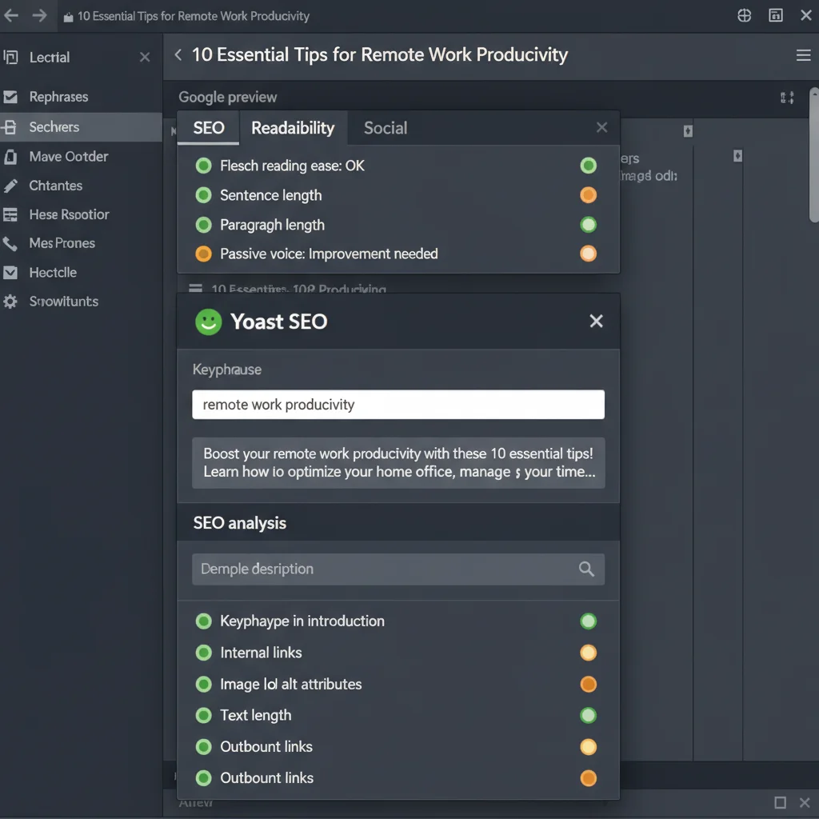Open Srowitunts settings in the sidebar

pyautogui.click(x=81, y=302)
